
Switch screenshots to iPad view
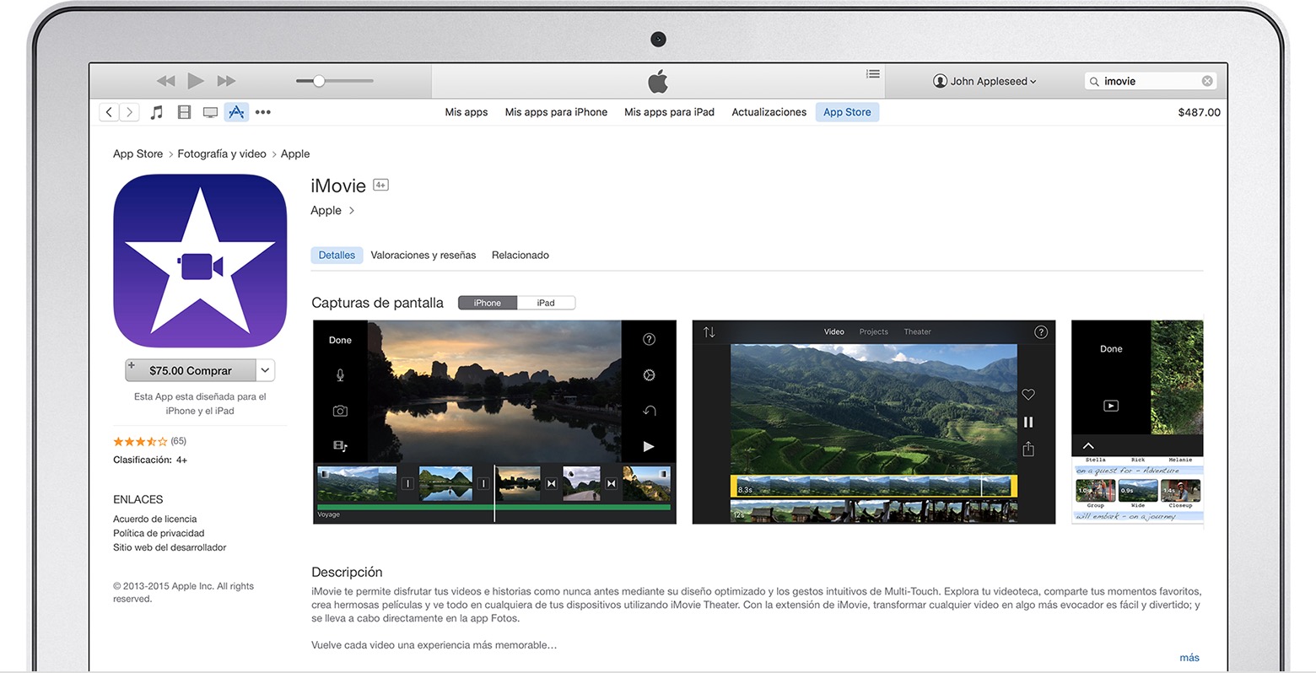click(x=546, y=302)
